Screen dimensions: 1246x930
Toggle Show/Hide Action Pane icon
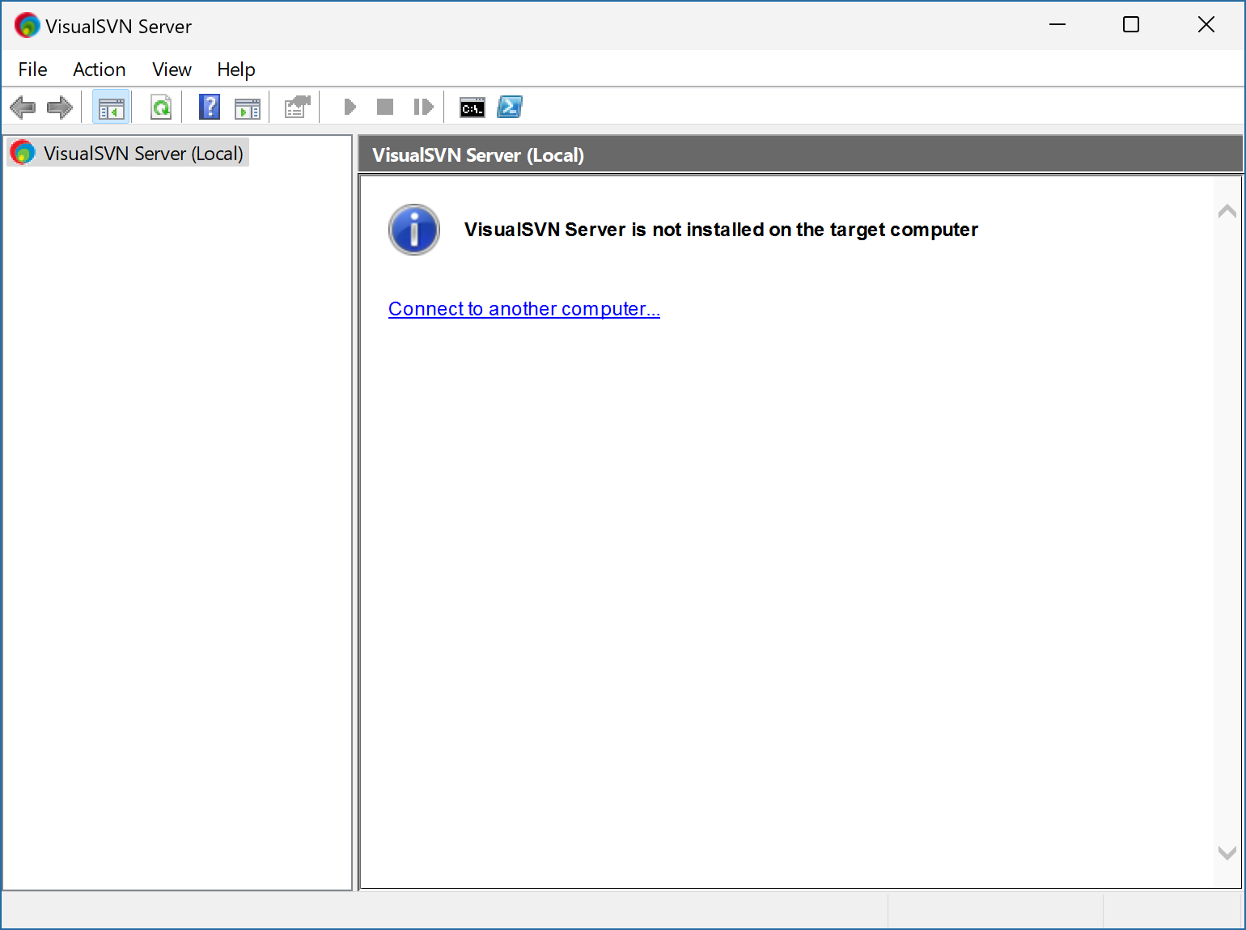click(x=248, y=108)
